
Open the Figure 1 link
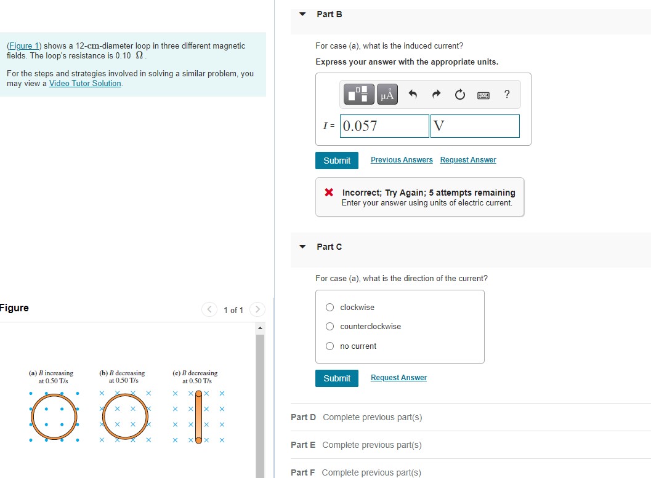[x=23, y=46]
